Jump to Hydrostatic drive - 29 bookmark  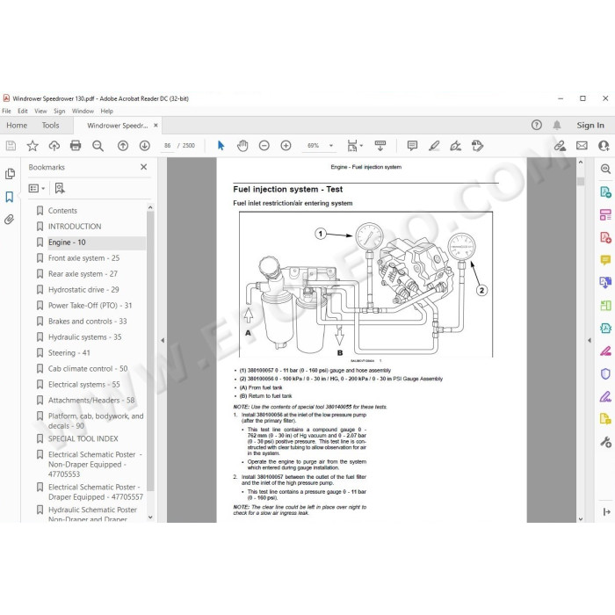tap(83, 289)
